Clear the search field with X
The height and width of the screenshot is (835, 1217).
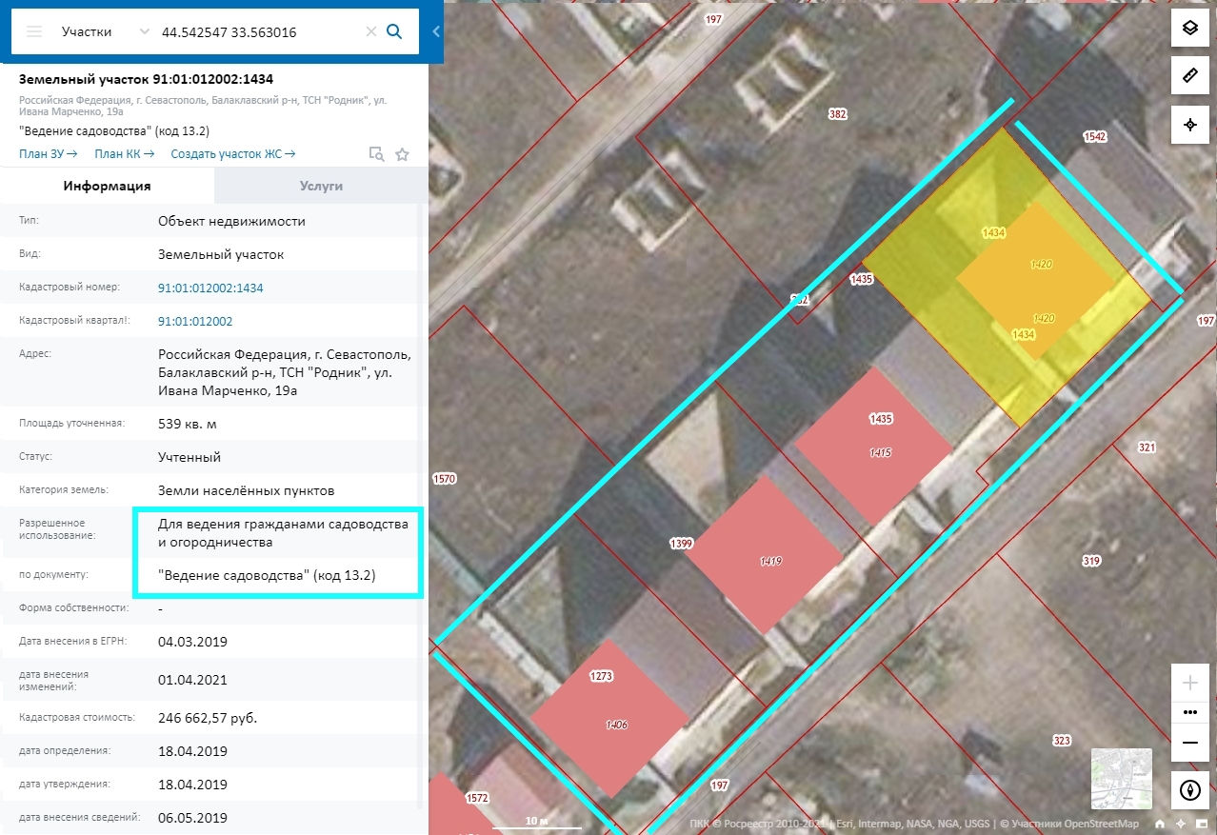[x=371, y=31]
